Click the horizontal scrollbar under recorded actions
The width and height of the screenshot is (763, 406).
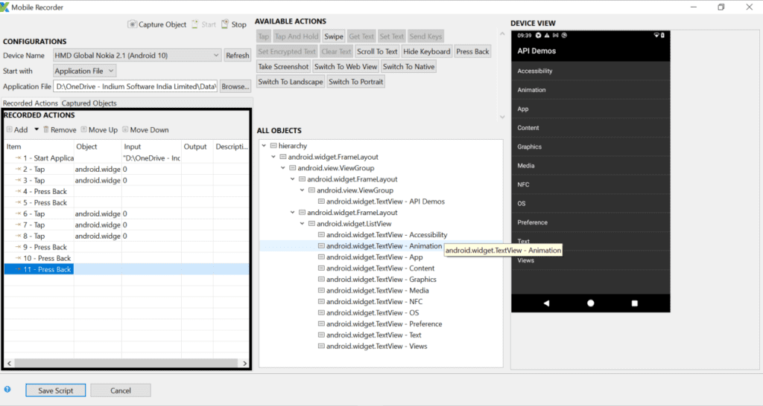127,362
